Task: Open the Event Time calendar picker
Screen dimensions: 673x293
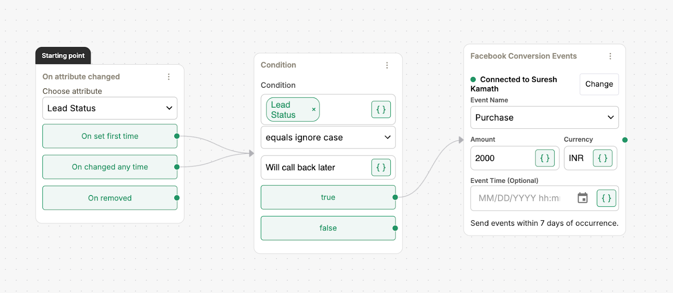Action: (x=583, y=198)
